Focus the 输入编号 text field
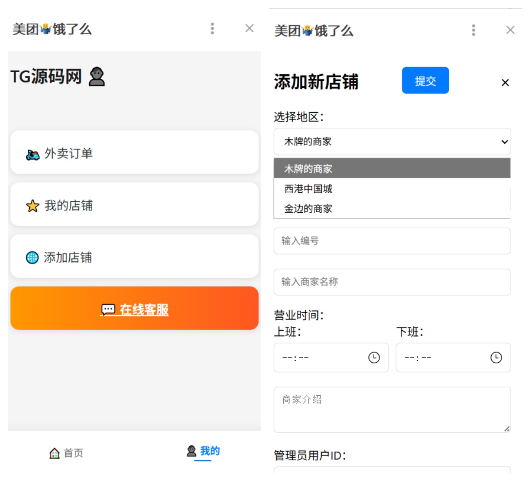This screenshot has height=490, width=530. (392, 241)
